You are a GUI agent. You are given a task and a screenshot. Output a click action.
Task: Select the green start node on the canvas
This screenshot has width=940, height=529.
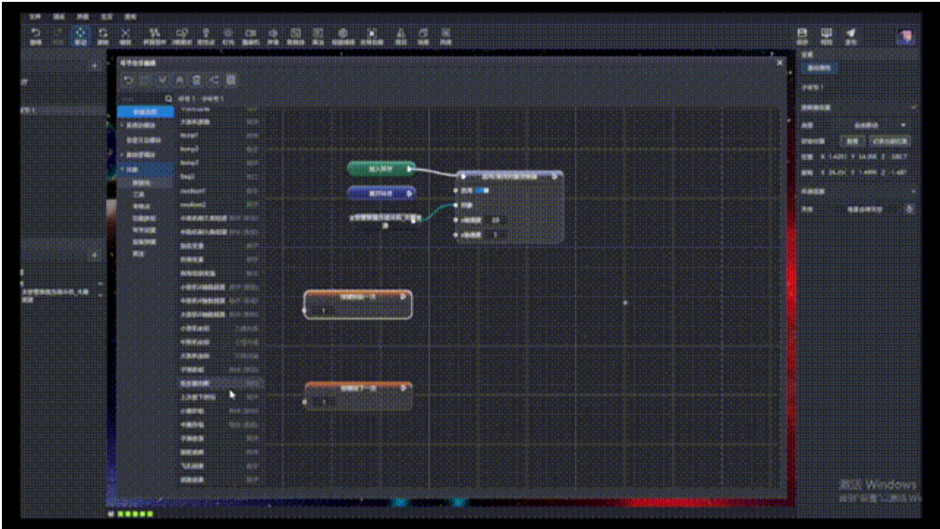click(x=380, y=169)
